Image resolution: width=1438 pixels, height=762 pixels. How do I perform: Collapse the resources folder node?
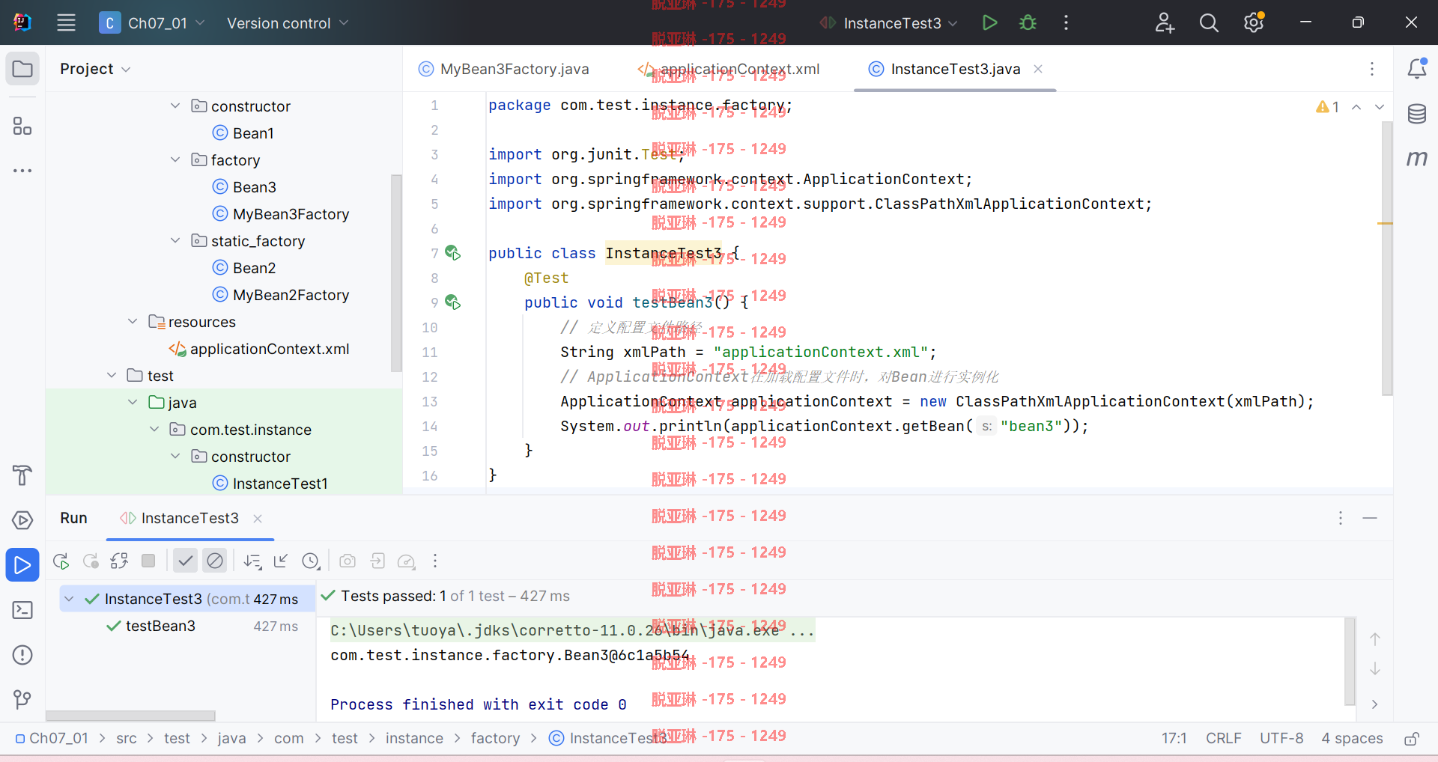(133, 321)
